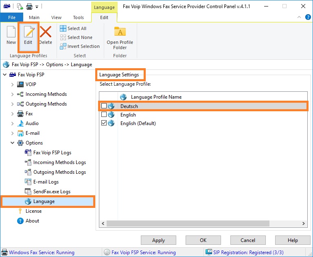The width and height of the screenshot is (313, 257).
Task: Open the quick access toolbar dropdown arrow
Action: coord(37,7)
